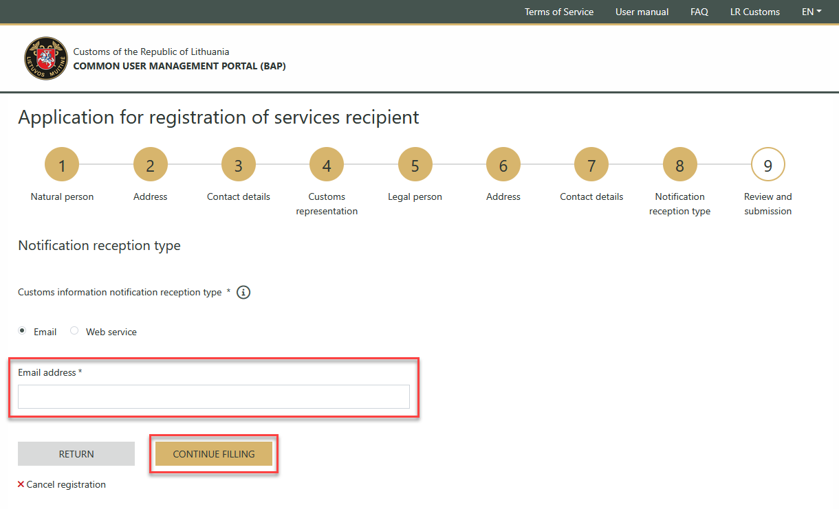This screenshot has height=509, width=839.
Task: Select step 8 Notification reception type circle
Action: click(679, 165)
